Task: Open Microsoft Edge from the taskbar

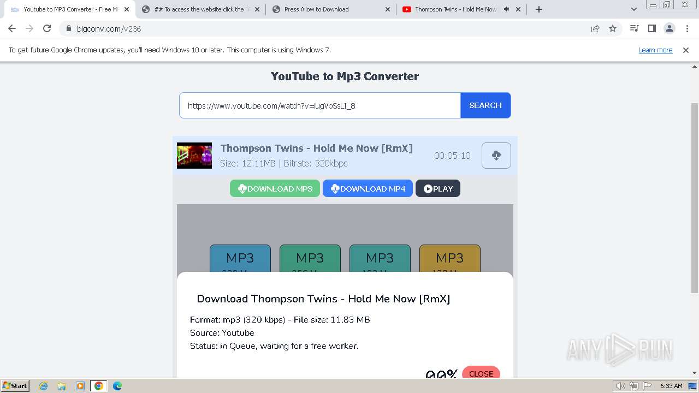Action: [x=117, y=386]
